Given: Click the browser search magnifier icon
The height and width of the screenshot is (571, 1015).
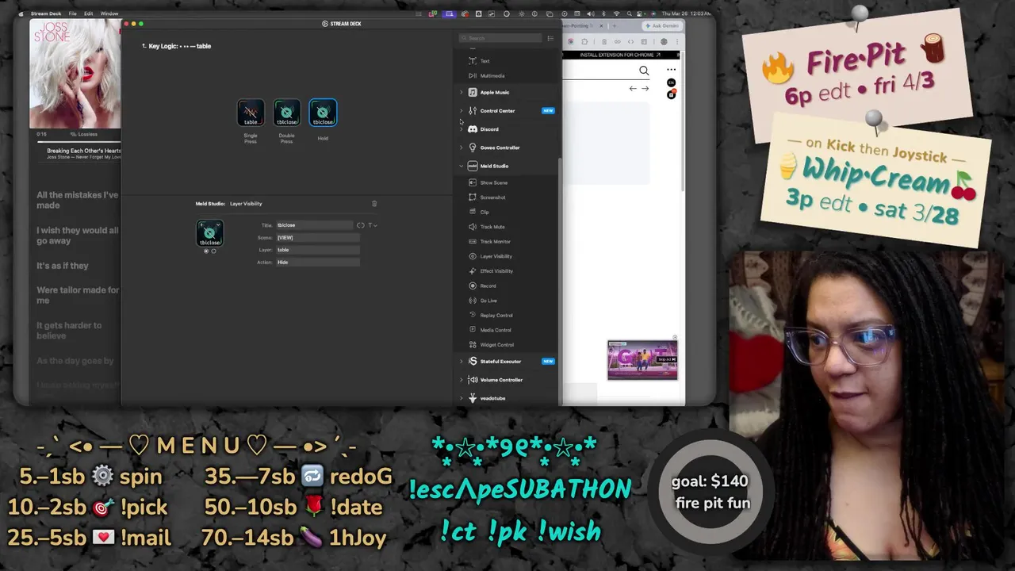Looking at the screenshot, I should pyautogui.click(x=644, y=71).
